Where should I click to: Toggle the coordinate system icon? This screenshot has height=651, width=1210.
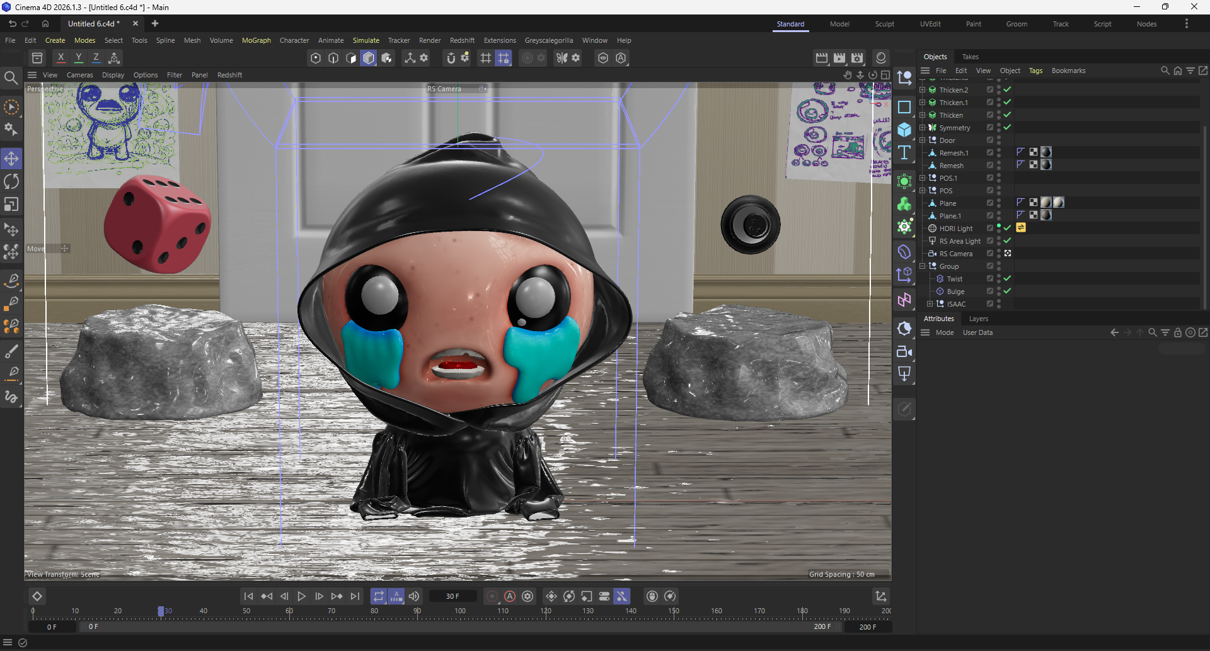(x=114, y=58)
